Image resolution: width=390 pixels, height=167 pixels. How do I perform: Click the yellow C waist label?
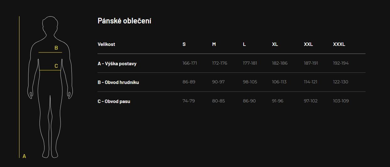click(56, 66)
